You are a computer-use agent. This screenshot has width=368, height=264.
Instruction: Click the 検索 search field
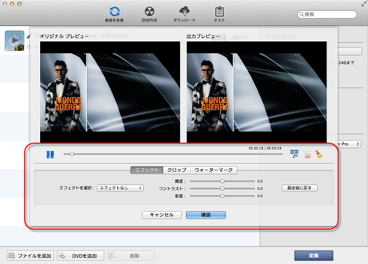coord(327,14)
